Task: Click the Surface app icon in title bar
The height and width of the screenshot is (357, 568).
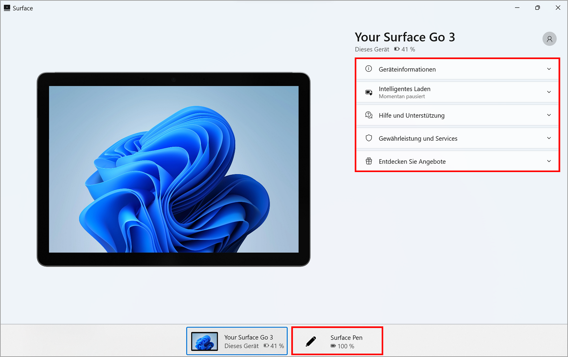Action: pyautogui.click(x=7, y=8)
